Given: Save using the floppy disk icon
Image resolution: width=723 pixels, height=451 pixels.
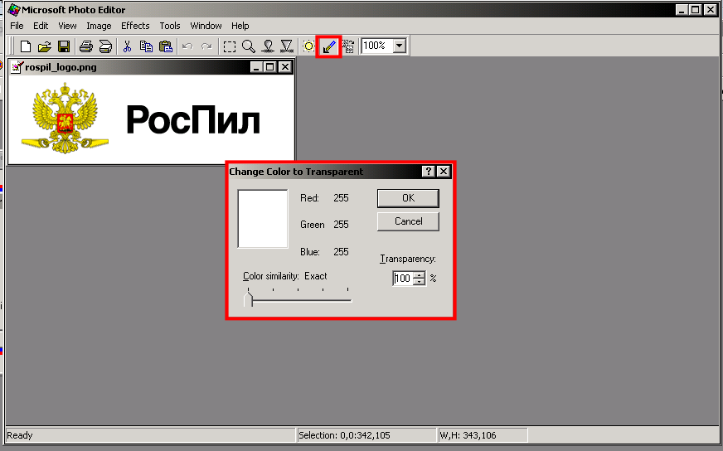Looking at the screenshot, I should [64, 46].
